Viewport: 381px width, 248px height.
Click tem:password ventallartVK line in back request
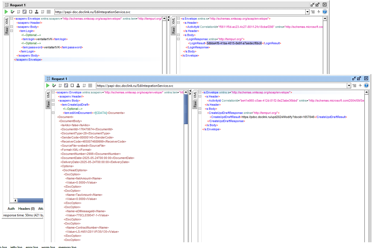click(52, 47)
